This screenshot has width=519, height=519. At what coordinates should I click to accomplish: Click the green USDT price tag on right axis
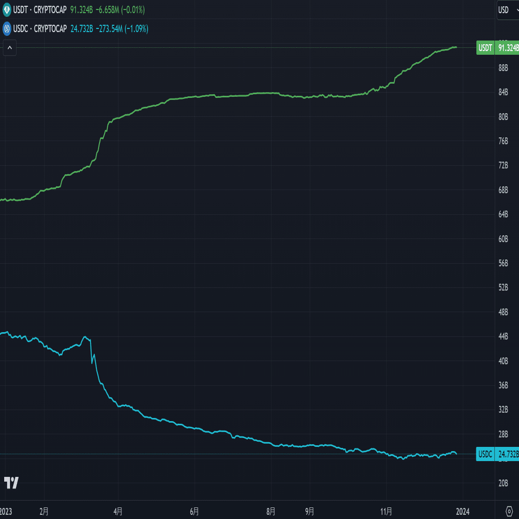click(485, 47)
